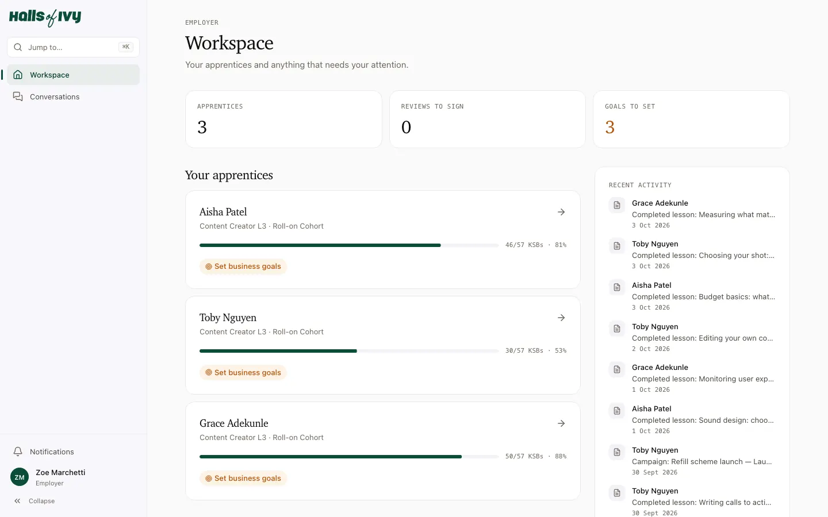Viewport: 828px width, 517px height.
Task: Click Aisha Patel's KSB progress bar
Action: (x=349, y=245)
